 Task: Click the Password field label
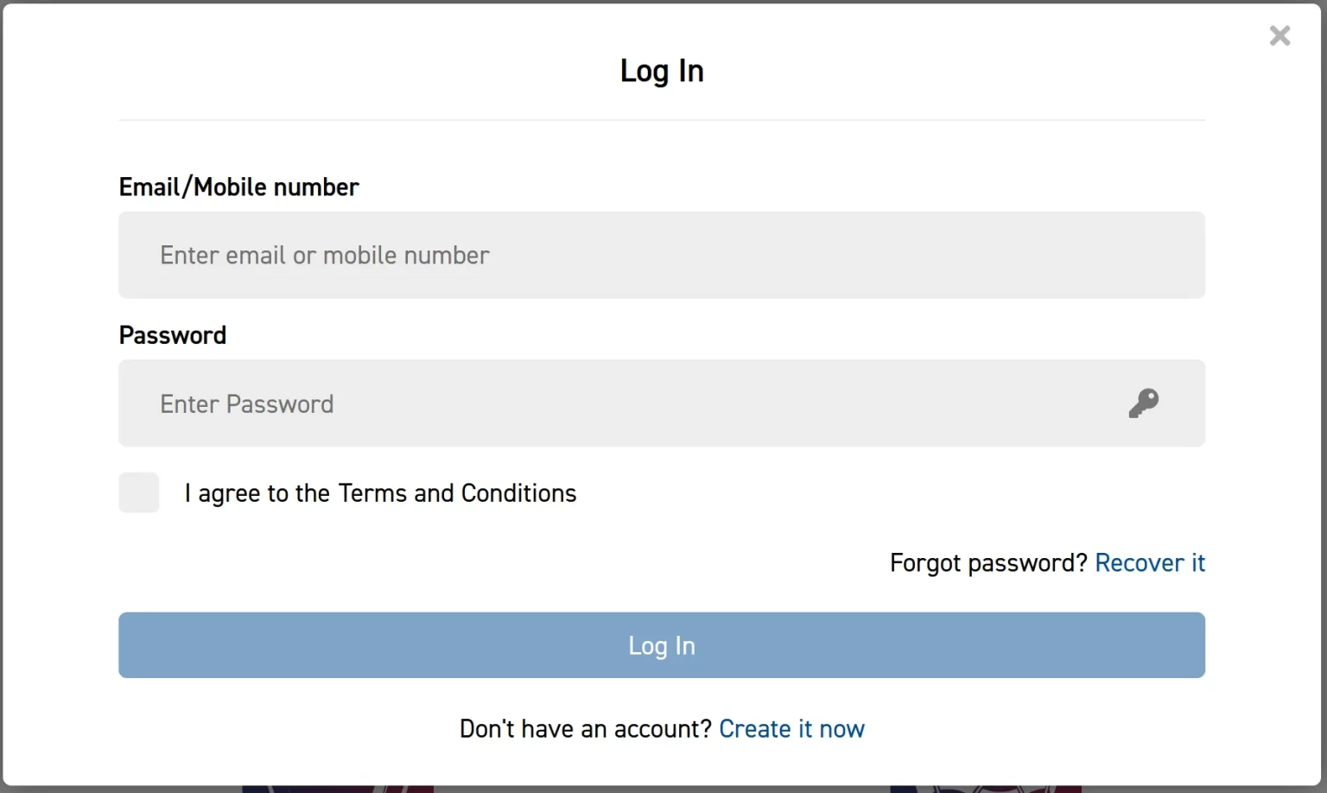pos(173,335)
